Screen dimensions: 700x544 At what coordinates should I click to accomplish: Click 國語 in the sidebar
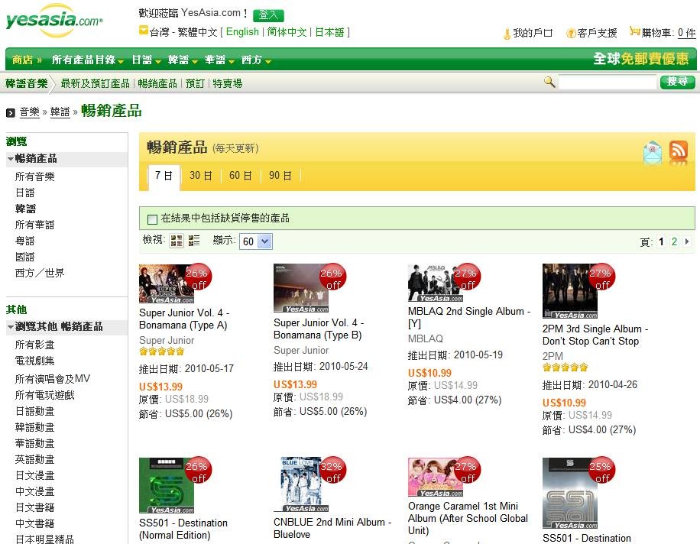pos(25,257)
